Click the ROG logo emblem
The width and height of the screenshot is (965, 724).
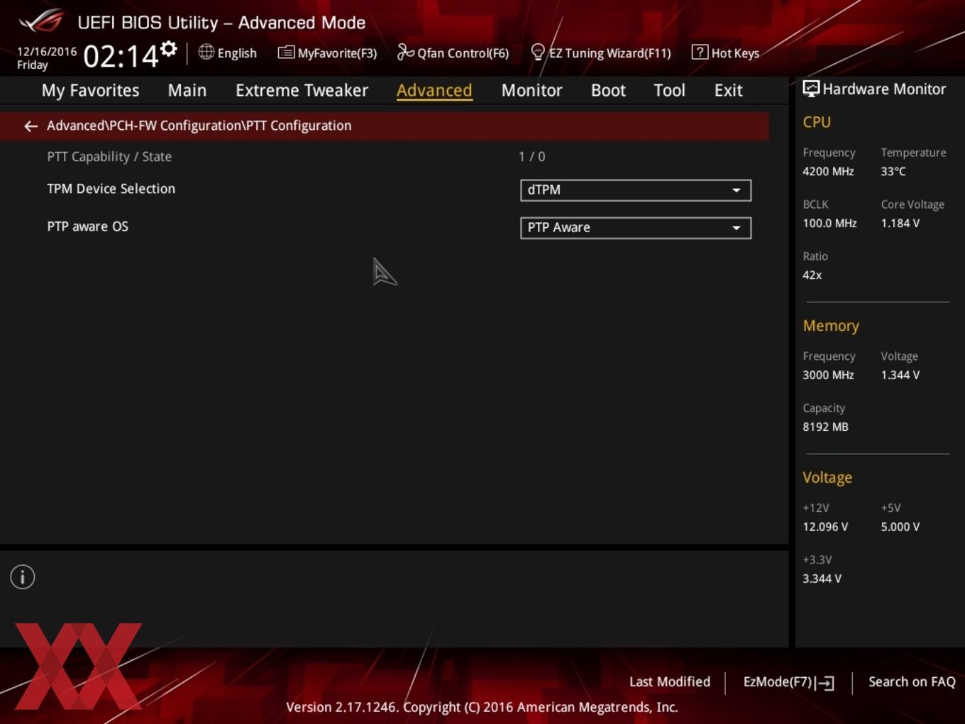click(x=42, y=21)
